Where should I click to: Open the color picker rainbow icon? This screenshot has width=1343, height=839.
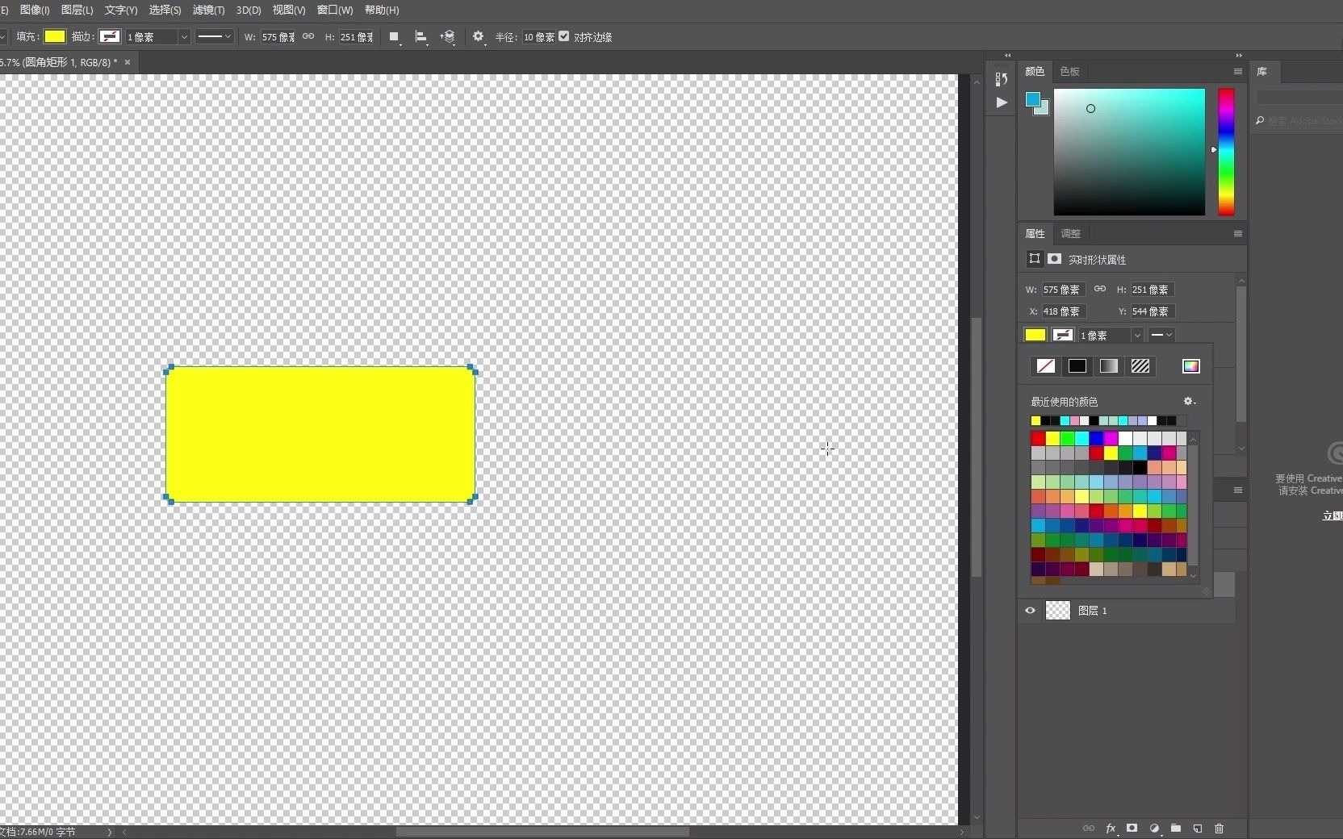click(1191, 366)
